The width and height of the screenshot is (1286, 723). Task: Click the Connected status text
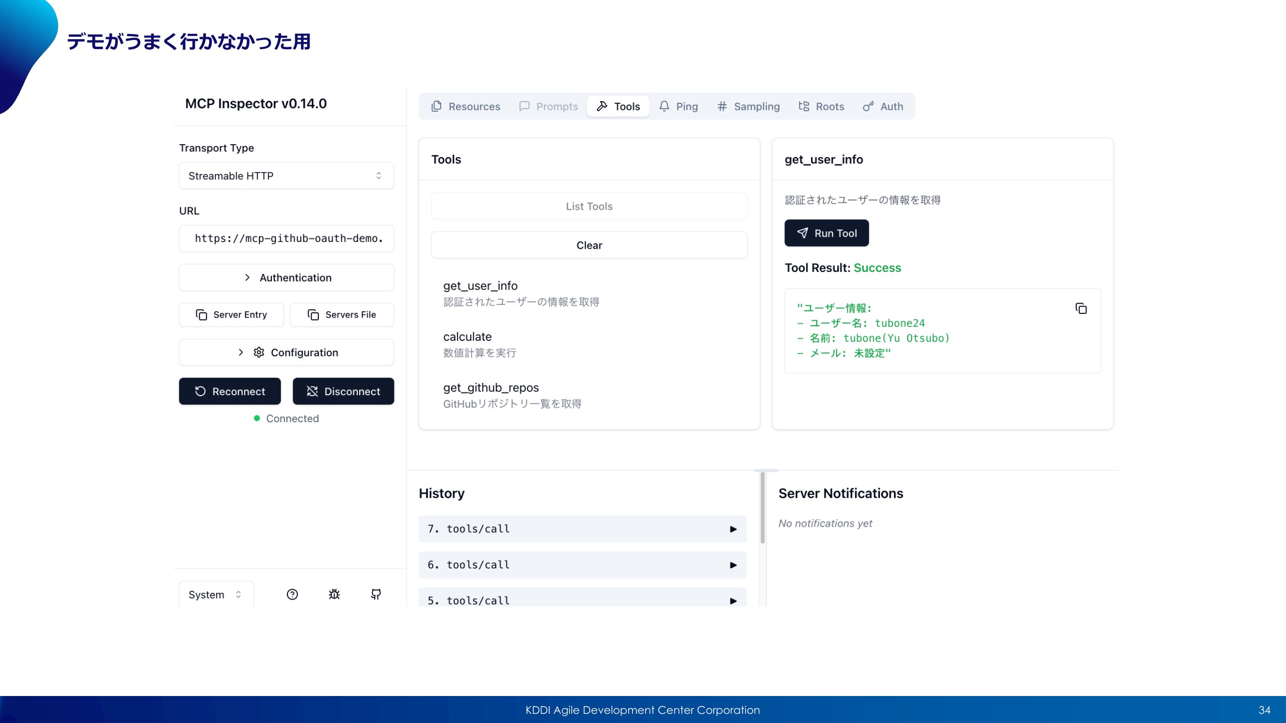293,419
